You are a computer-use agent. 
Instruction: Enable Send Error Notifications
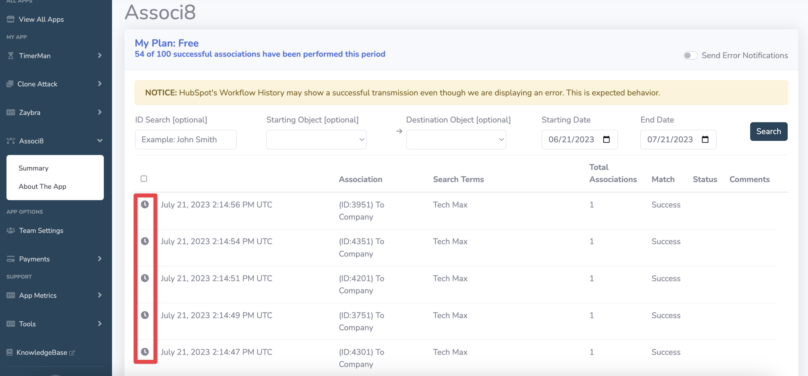(x=690, y=55)
